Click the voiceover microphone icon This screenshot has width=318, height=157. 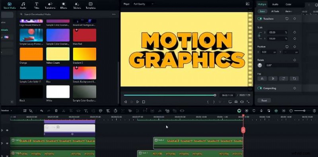pyautogui.click(x=262, y=111)
